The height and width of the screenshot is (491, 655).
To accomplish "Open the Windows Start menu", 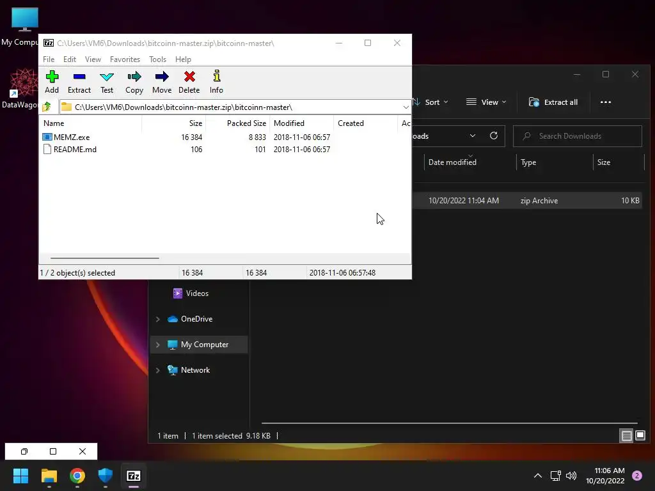I will coord(20,476).
